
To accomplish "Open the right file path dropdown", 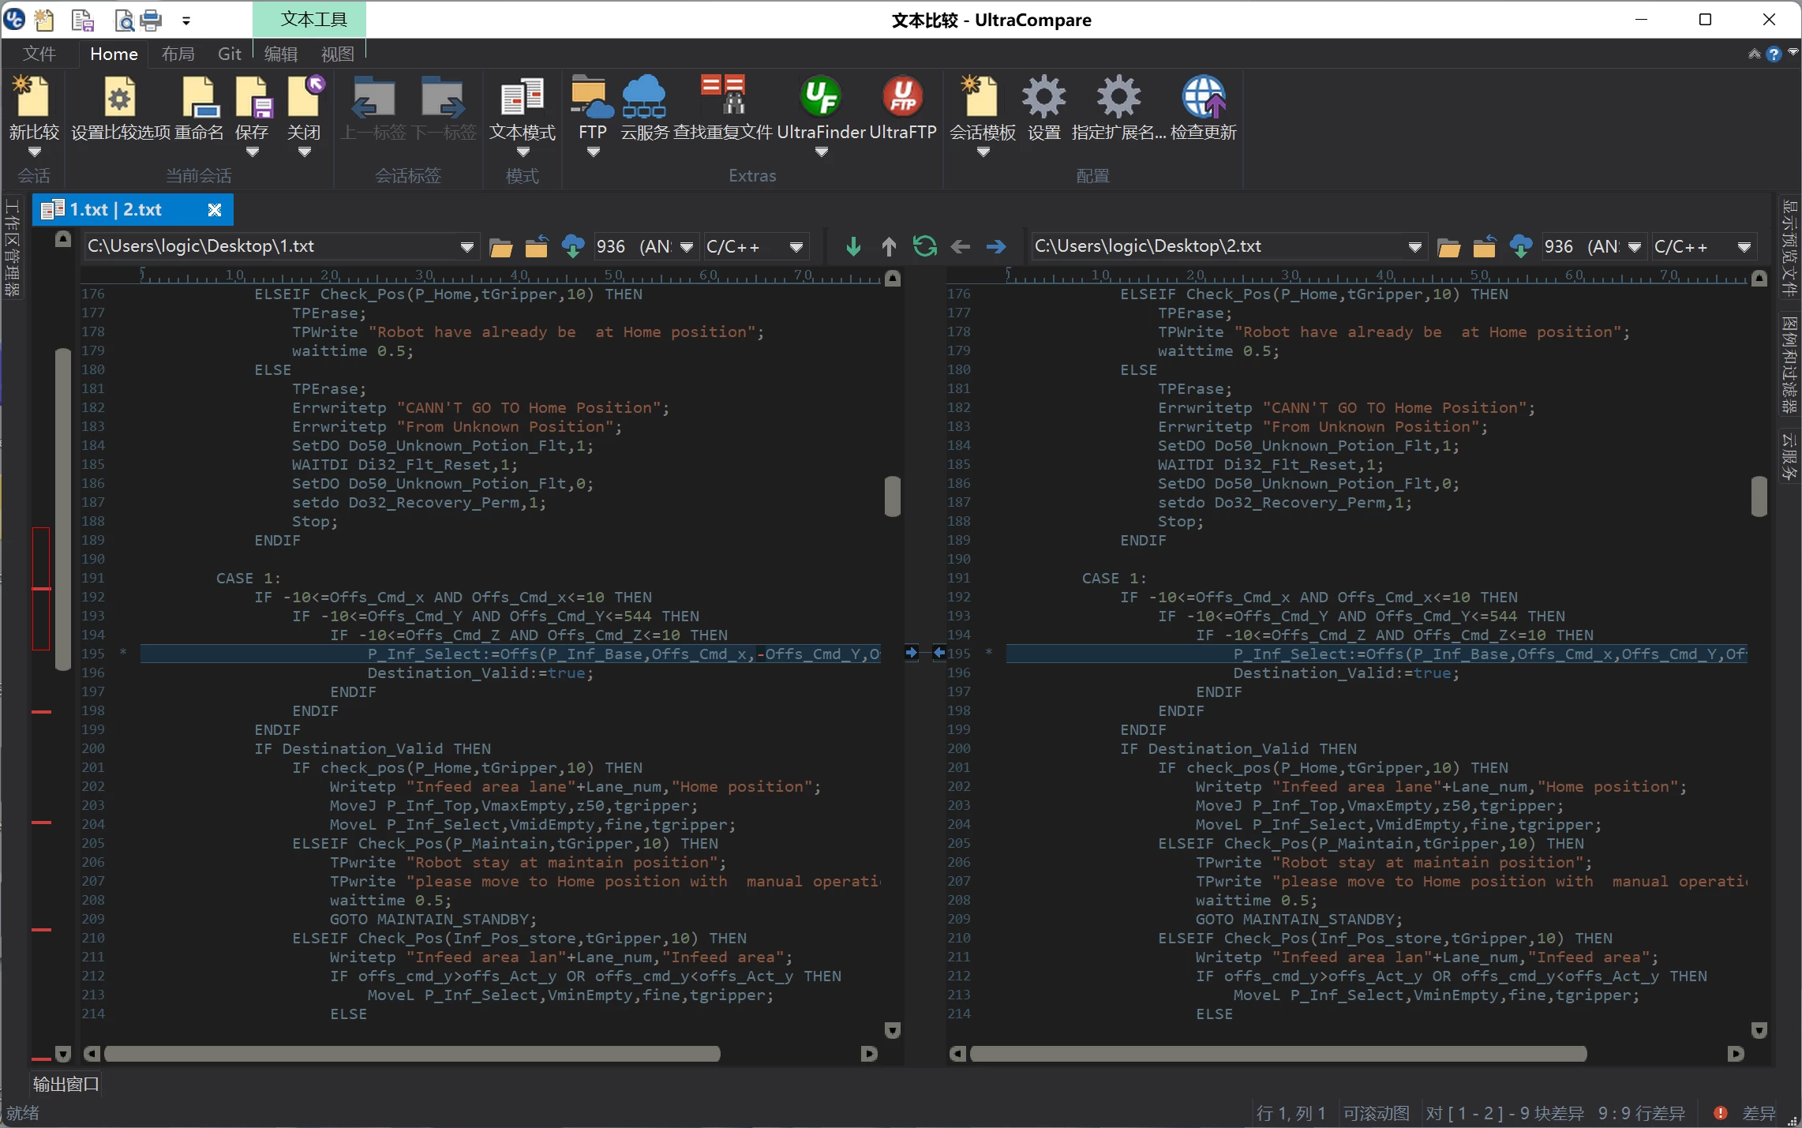I will point(1415,248).
